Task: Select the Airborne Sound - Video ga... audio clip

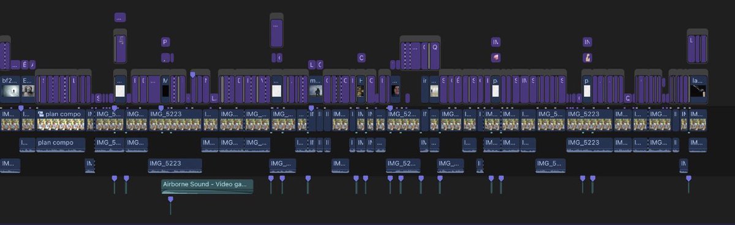Action: click(x=207, y=187)
